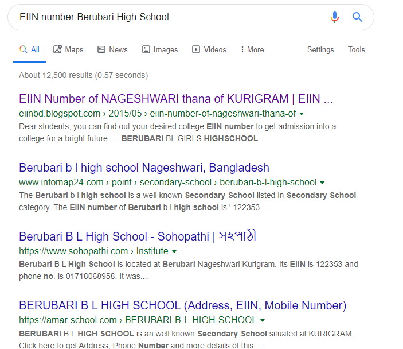Click snippet 'situated at KURIGRAM' text
The image size is (403, 349).
click(x=311, y=334)
